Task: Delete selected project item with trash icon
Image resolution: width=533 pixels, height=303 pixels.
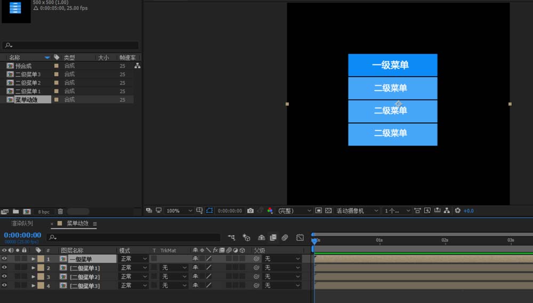Action: (60, 211)
